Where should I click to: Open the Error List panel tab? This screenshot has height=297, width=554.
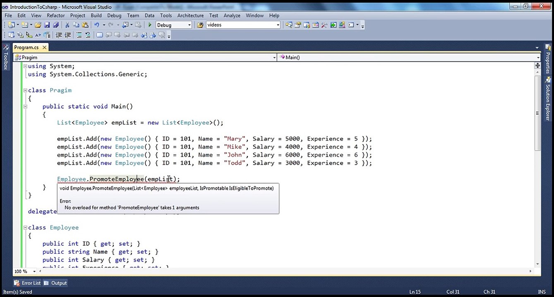point(27,283)
